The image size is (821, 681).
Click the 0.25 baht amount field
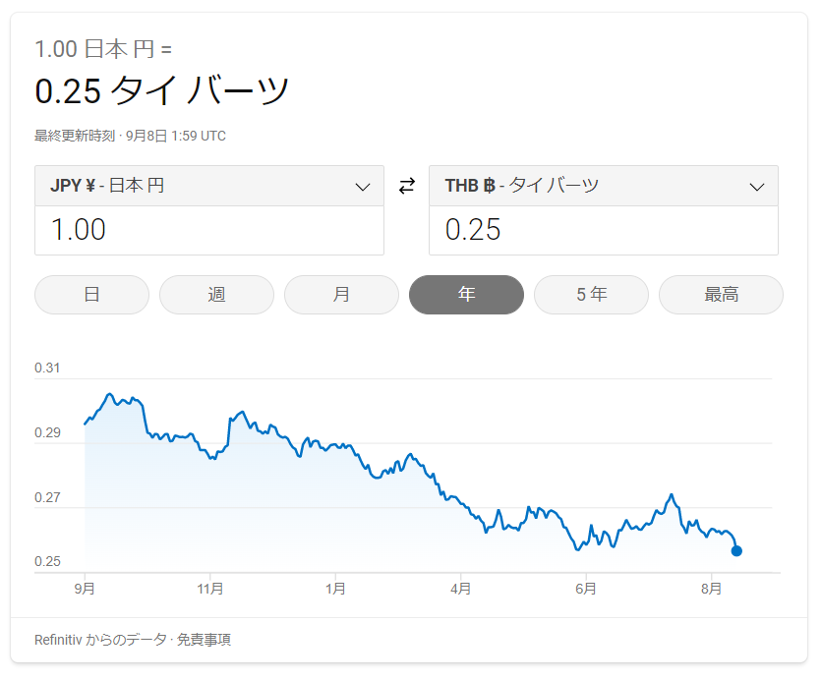coord(604,230)
